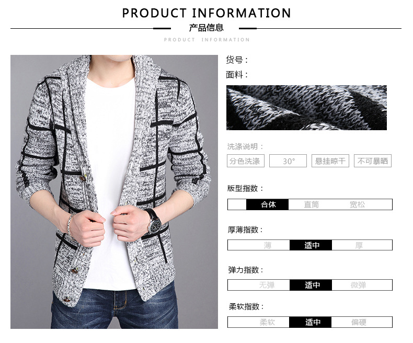This screenshot has width=413, height=343.
Task: Select 厚 in the thickness index
Action: click(359, 245)
